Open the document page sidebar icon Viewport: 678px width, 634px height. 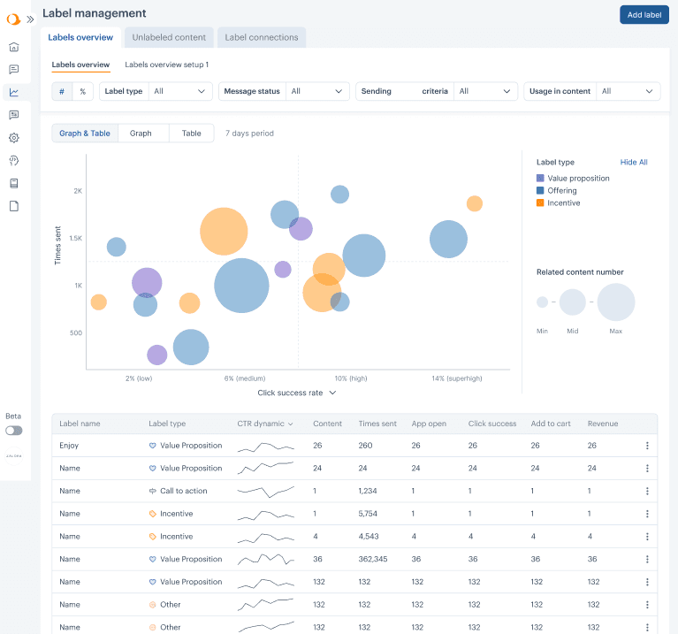click(14, 206)
